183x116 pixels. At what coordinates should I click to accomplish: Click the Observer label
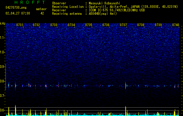click(x=59, y=3)
